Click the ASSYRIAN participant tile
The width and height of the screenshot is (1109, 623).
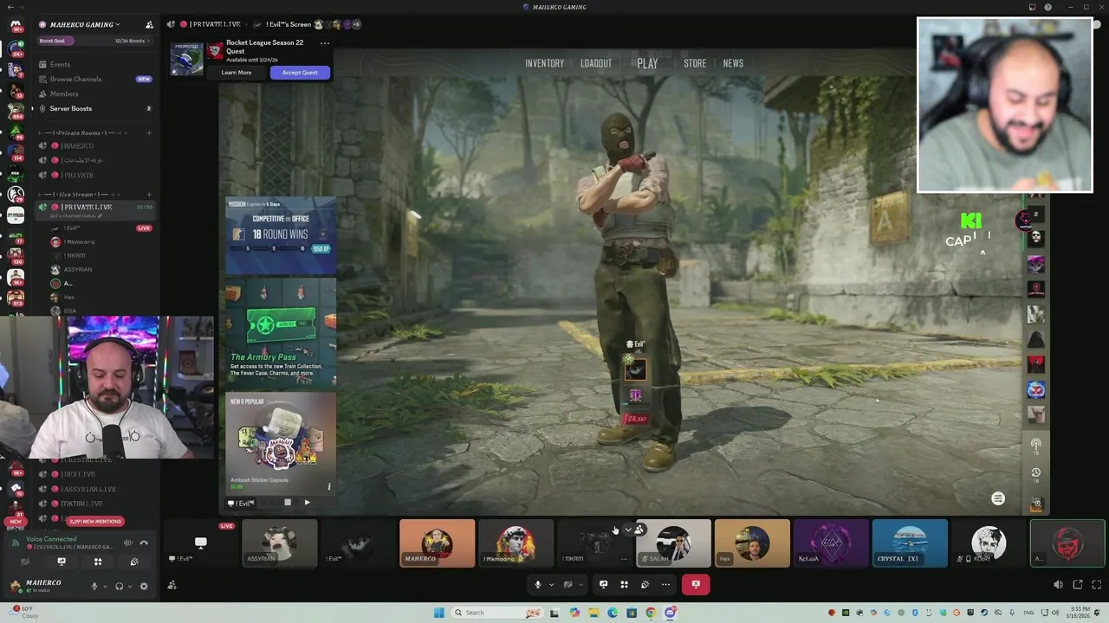279,543
